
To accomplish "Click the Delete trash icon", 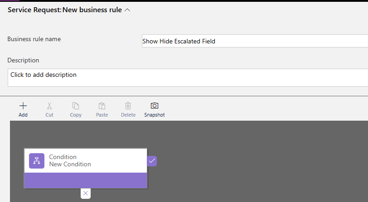I will coord(128,106).
